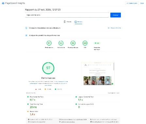Click the large 97 performance gauge
The image size is (146, 124).
click(48, 68)
